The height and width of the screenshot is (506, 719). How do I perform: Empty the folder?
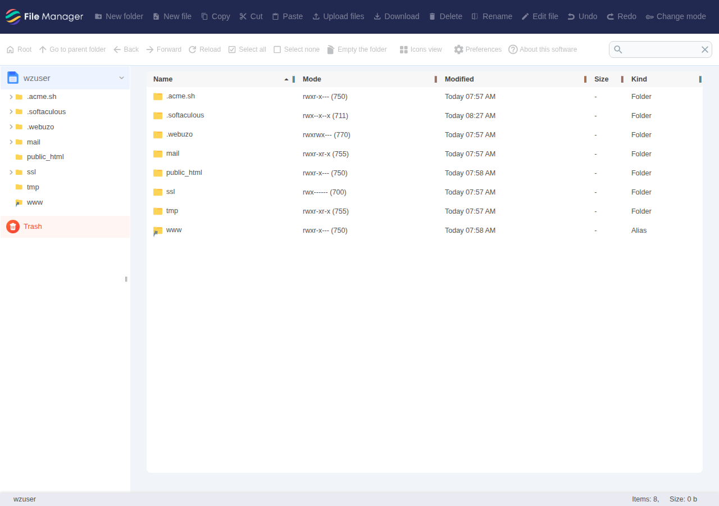click(357, 49)
